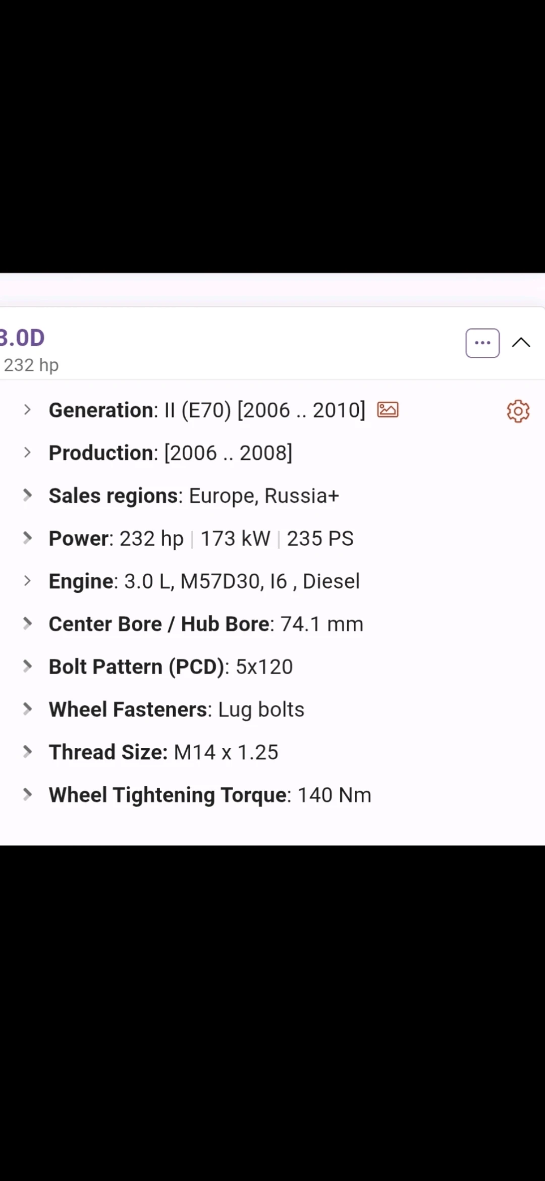Expand the Sales regions row
Viewport: 545px width, 1181px height.
(x=27, y=495)
